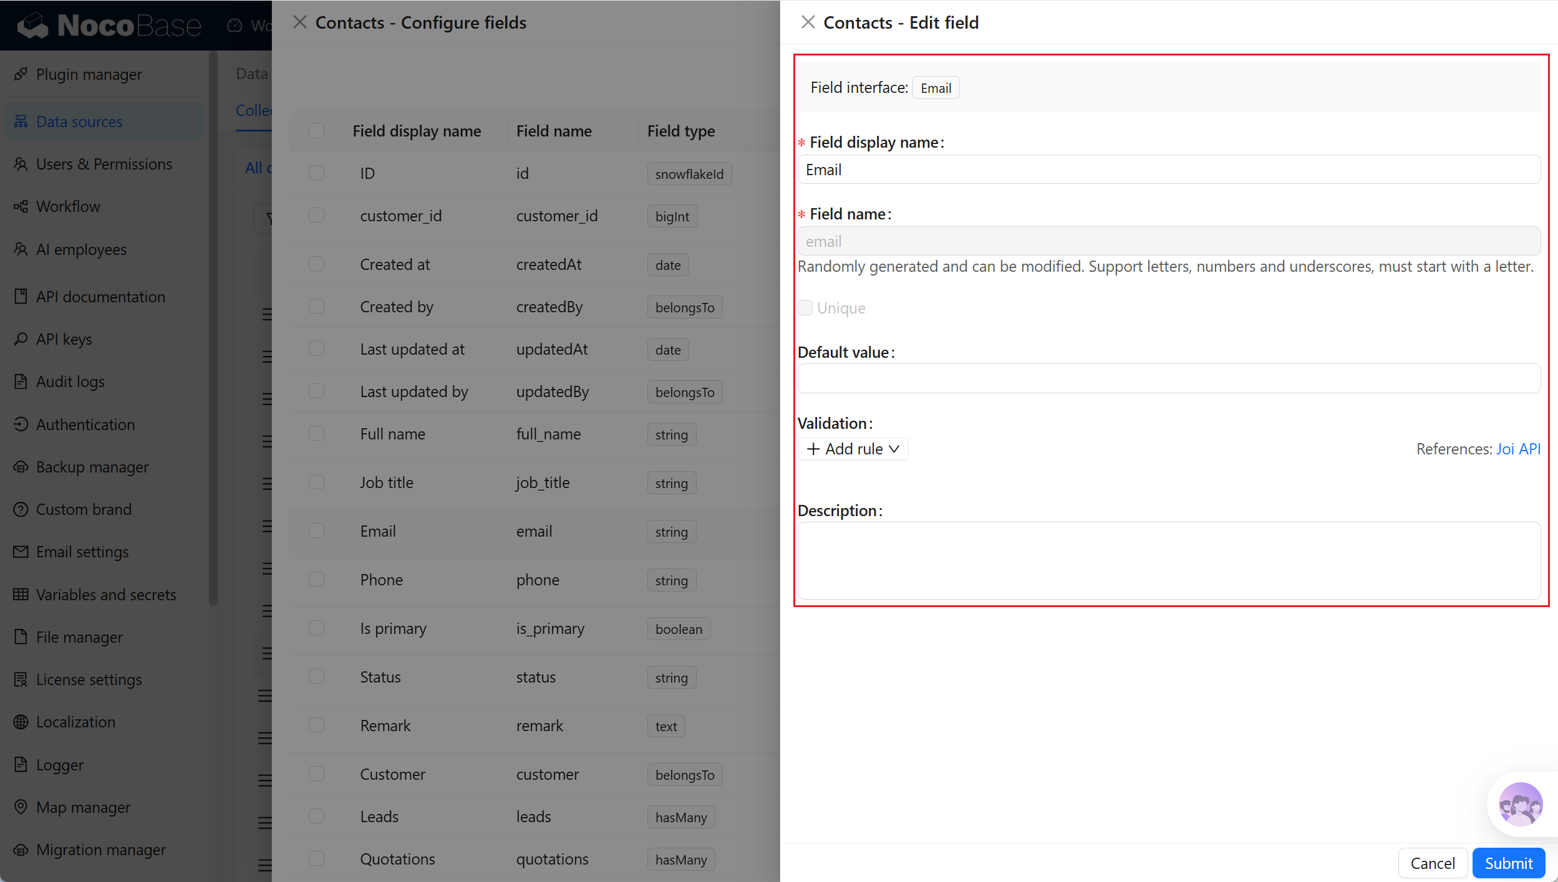Check the Email row checkbox
The height and width of the screenshot is (882, 1558).
click(x=317, y=531)
